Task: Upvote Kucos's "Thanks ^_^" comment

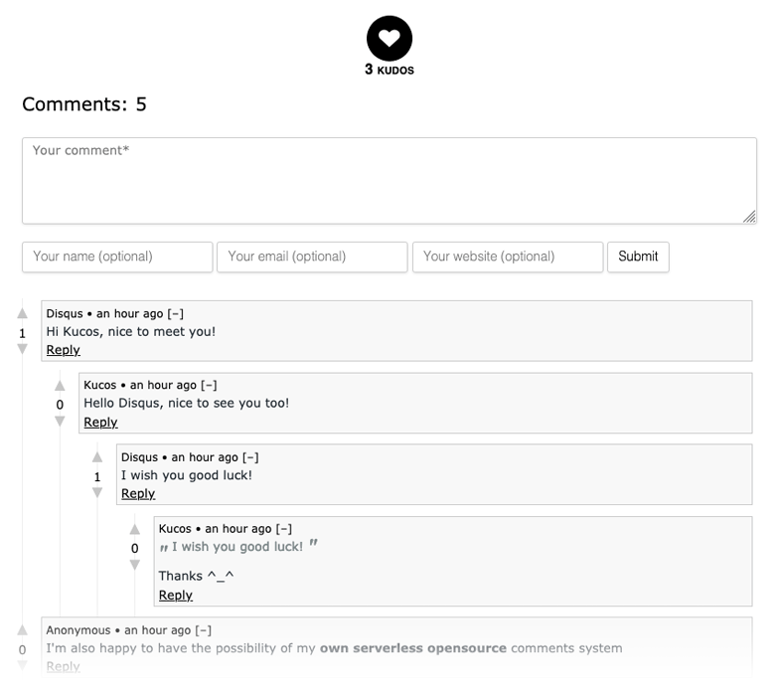Action: [x=135, y=529]
